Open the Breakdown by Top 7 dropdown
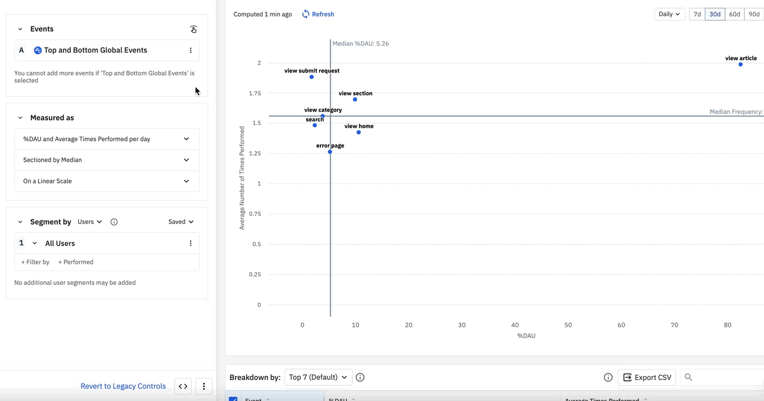Image resolution: width=764 pixels, height=401 pixels. 318,377
